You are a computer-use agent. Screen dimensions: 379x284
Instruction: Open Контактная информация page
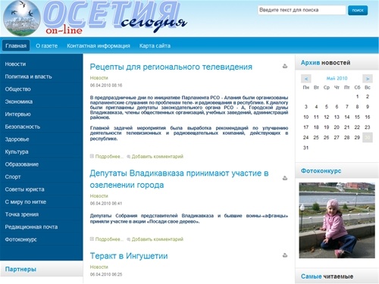point(99,45)
